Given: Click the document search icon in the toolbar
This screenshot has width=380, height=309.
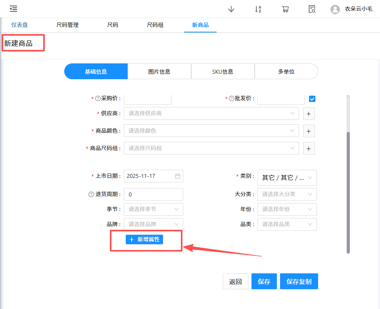Looking at the screenshot, I should pyautogui.click(x=312, y=9).
